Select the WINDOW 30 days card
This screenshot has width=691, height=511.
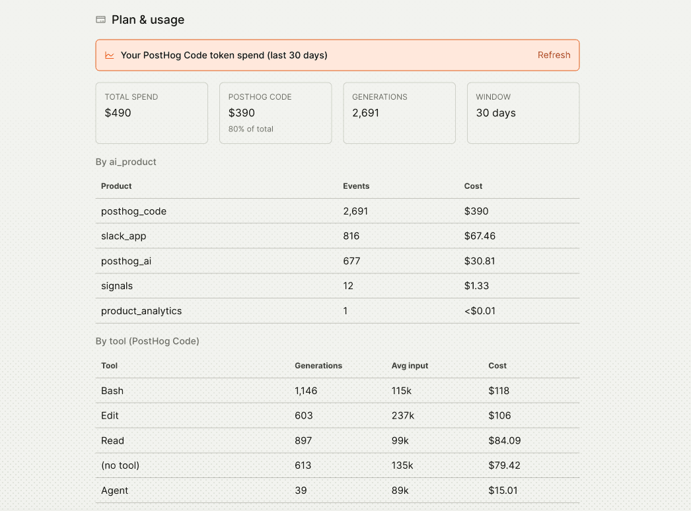pyautogui.click(x=523, y=113)
